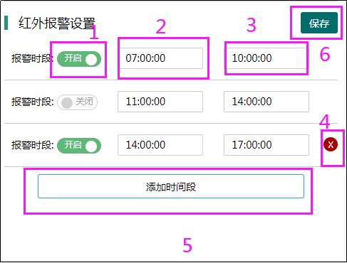Screen dimensions: 347x263
Task: Click the 报警时段 label in the last row
Action: point(33,145)
